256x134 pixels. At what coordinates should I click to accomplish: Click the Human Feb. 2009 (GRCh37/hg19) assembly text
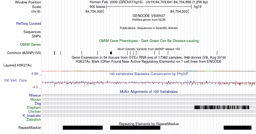pyautogui.click(x=116, y=2)
